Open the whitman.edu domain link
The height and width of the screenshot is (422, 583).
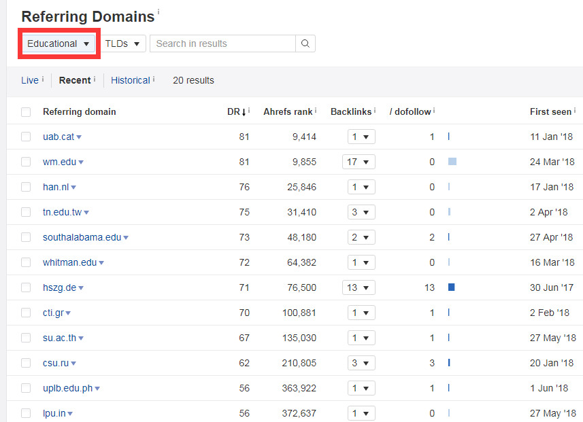pyautogui.click(x=69, y=262)
